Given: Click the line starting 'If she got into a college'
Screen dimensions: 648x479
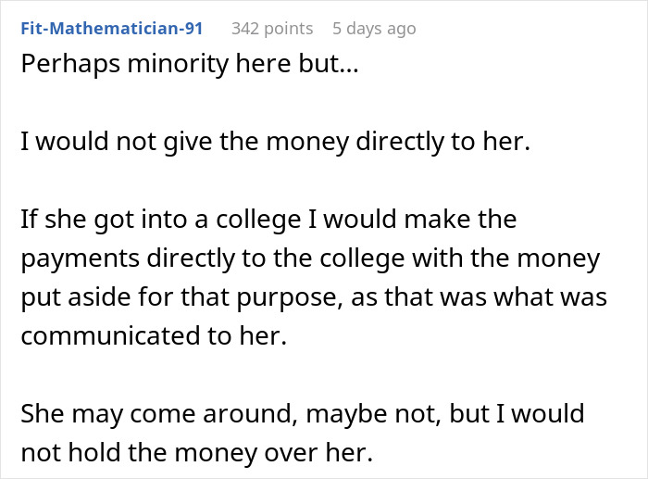Looking at the screenshot, I should [x=268, y=220].
